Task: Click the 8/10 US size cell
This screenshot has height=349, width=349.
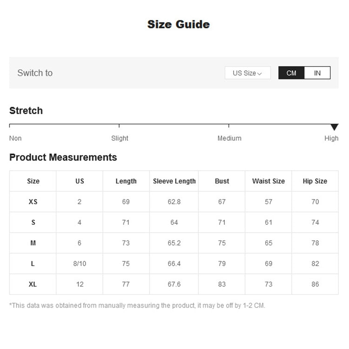Action: [x=80, y=263]
